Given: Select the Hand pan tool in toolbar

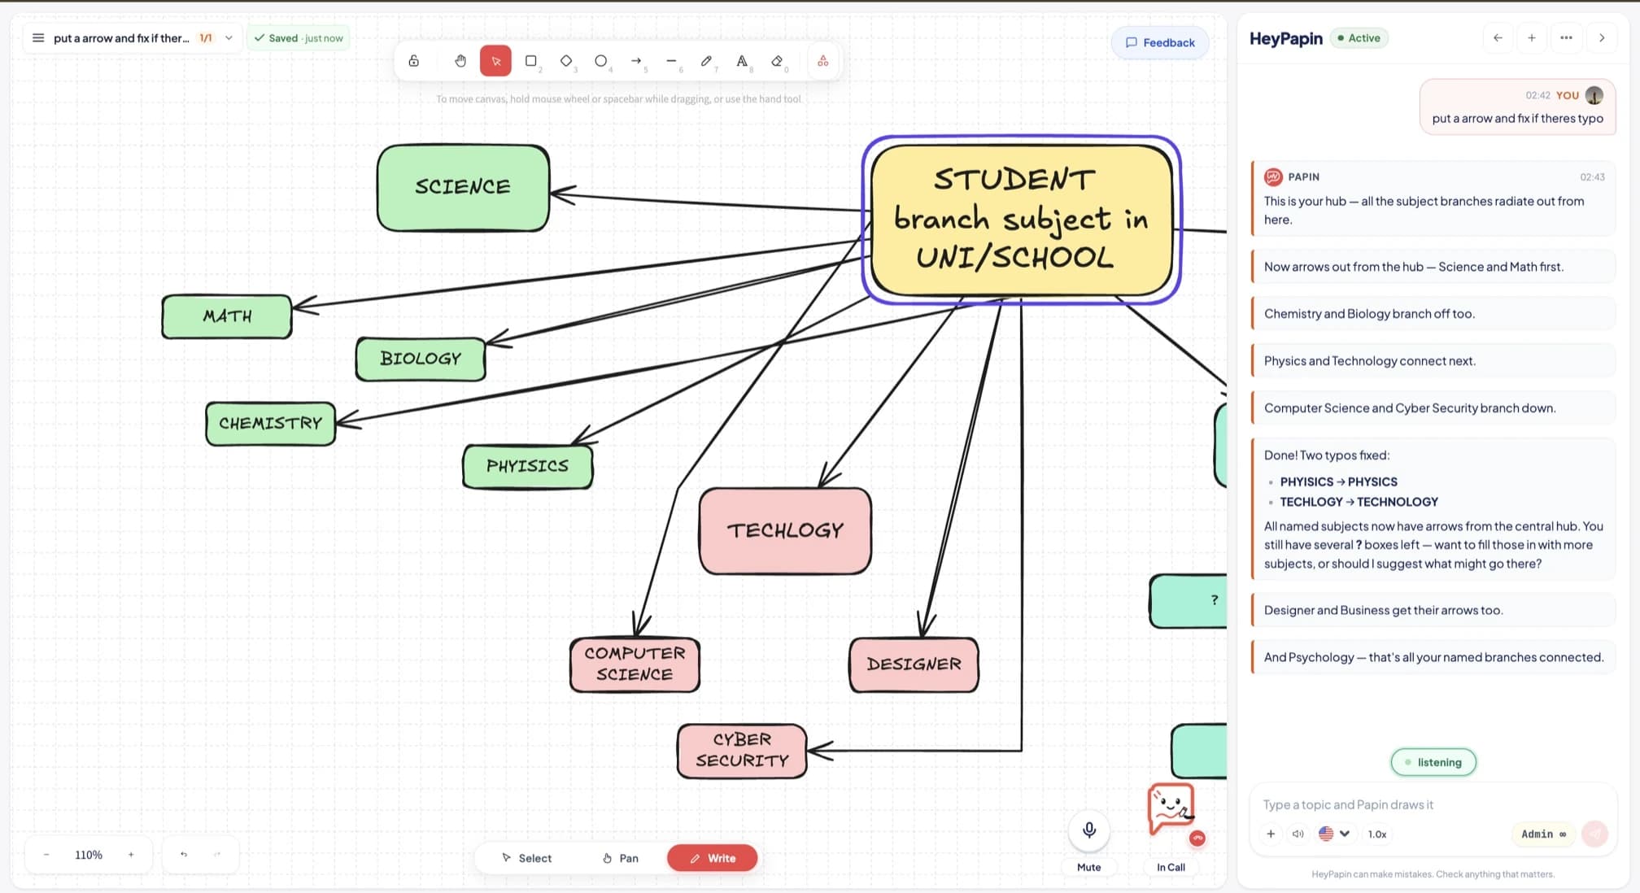Looking at the screenshot, I should click(x=460, y=61).
